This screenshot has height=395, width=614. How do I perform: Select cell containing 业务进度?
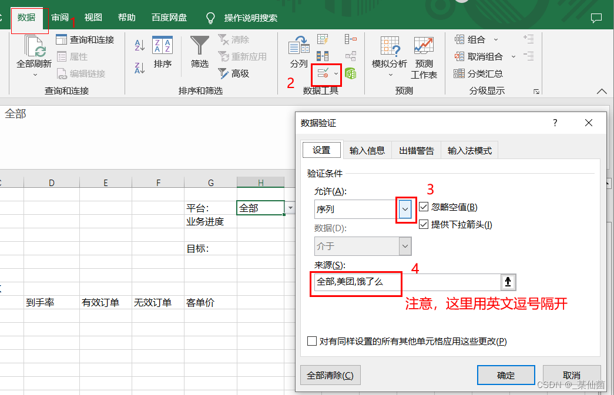click(x=211, y=222)
